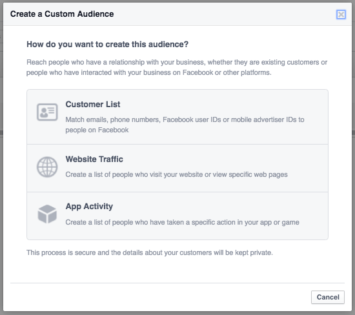Click empty footer area left of Cancel
The width and height of the screenshot is (355, 315).
coord(159,297)
